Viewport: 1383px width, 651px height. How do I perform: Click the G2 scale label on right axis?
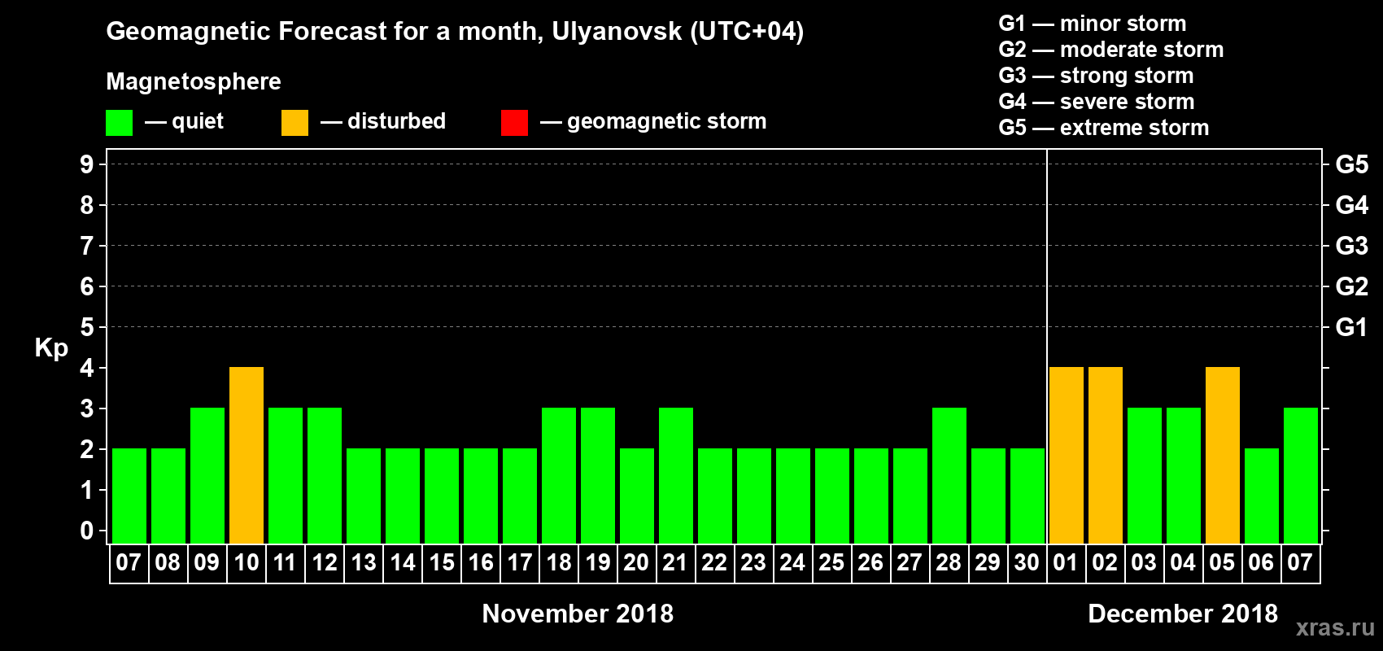click(1351, 286)
